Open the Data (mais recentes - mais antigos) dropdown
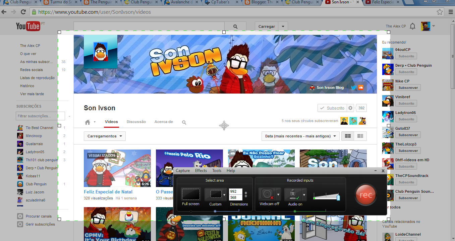This screenshot has width=455, height=241. pos(301,136)
